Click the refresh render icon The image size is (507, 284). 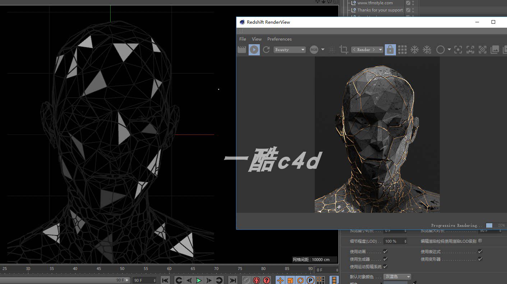pyautogui.click(x=266, y=50)
